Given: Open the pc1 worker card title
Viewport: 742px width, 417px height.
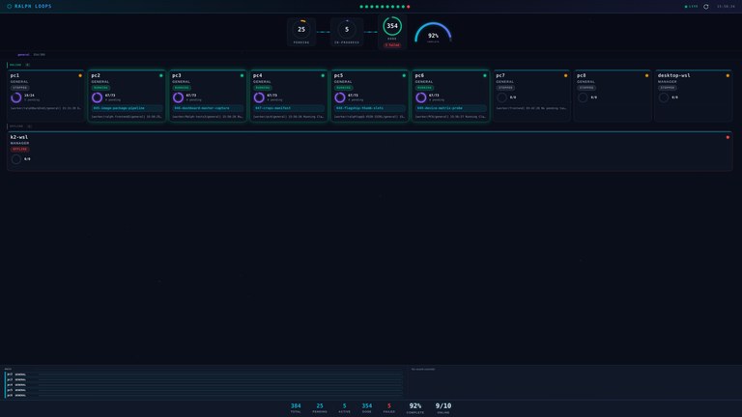Looking at the screenshot, I should (15, 75).
